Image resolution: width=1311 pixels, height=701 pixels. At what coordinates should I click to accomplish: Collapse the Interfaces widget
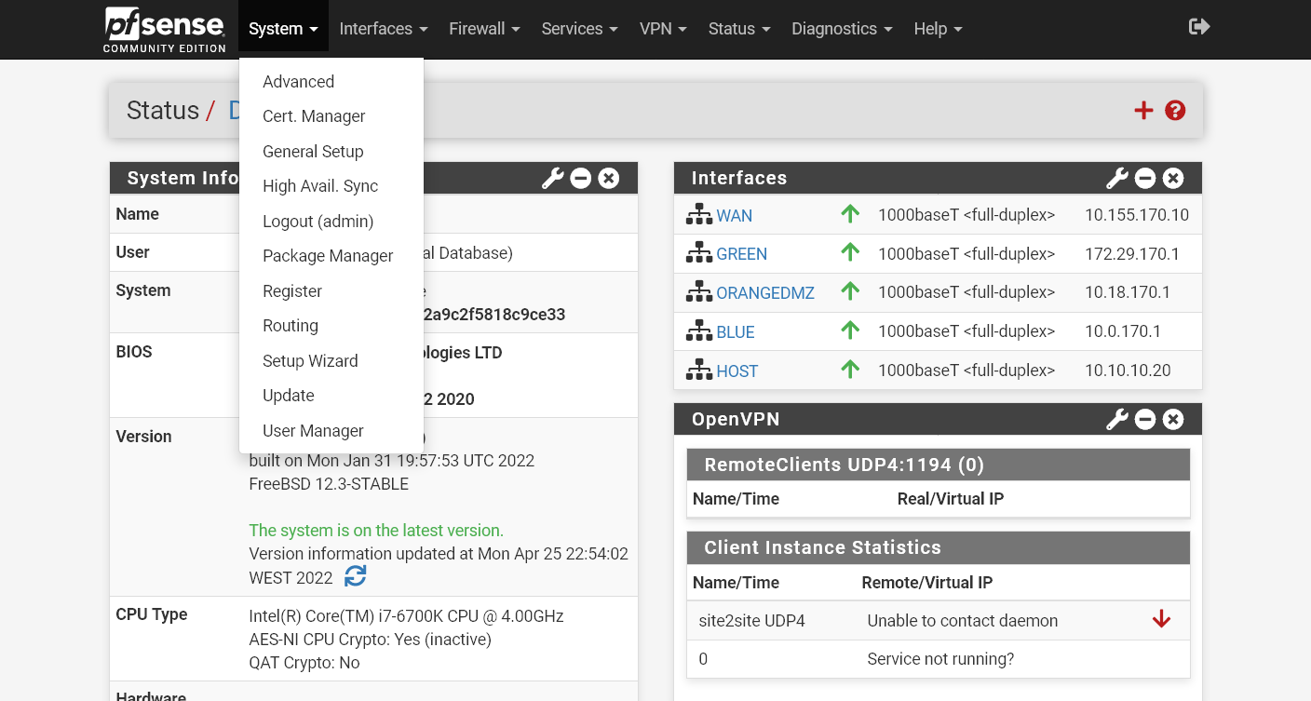[x=1144, y=177]
